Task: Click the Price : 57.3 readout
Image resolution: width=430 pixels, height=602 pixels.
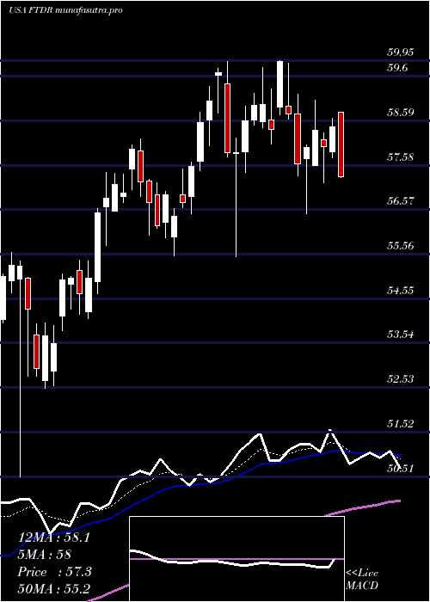Action: pyautogui.click(x=54, y=572)
